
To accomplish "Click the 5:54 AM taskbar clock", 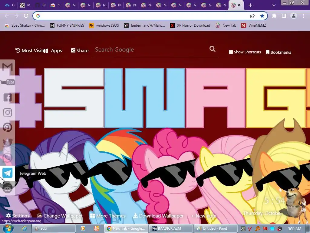I will [295, 229].
